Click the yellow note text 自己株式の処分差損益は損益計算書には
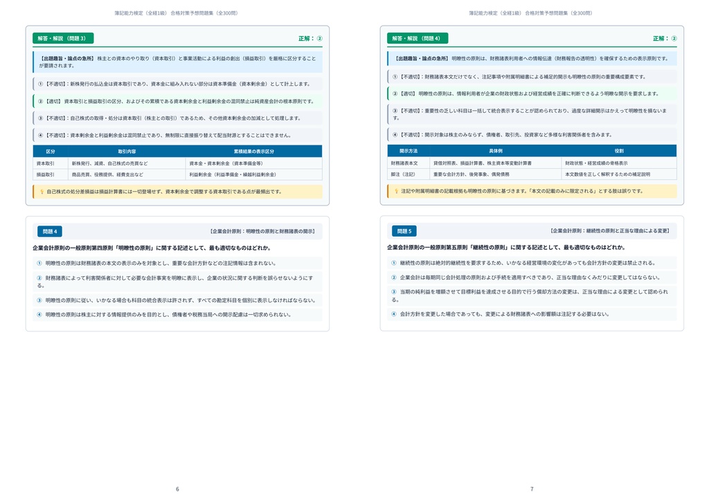The width and height of the screenshot is (709, 501). point(164,192)
